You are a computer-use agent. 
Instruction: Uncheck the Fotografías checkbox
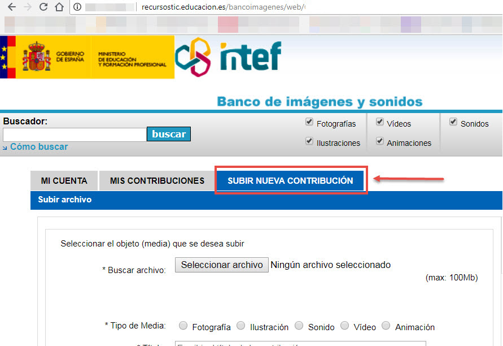coord(309,121)
